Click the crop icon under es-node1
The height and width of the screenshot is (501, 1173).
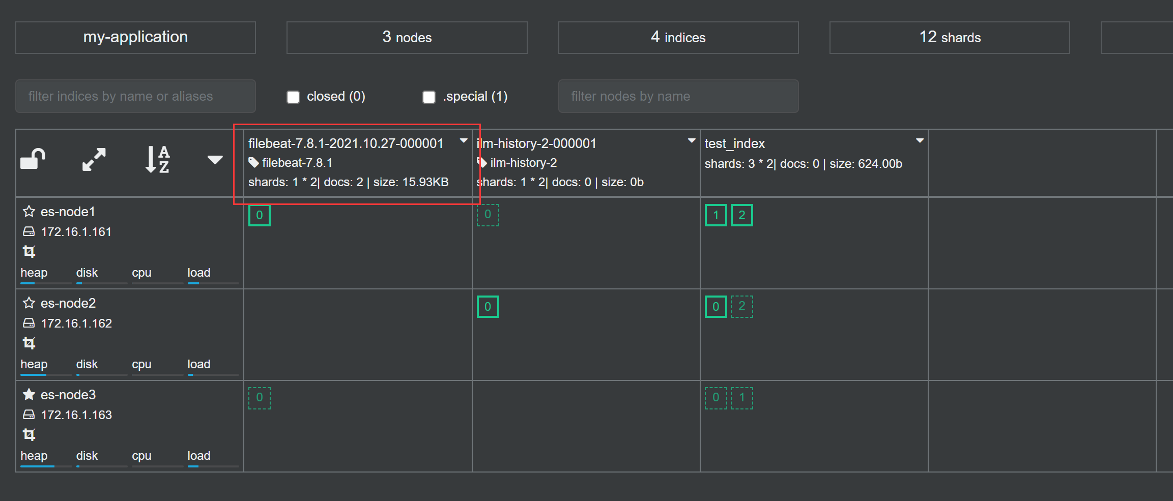click(x=29, y=251)
